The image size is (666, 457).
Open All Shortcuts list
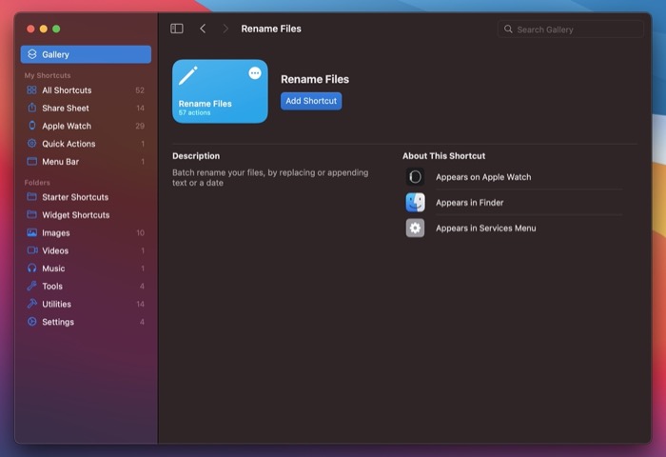(86, 90)
